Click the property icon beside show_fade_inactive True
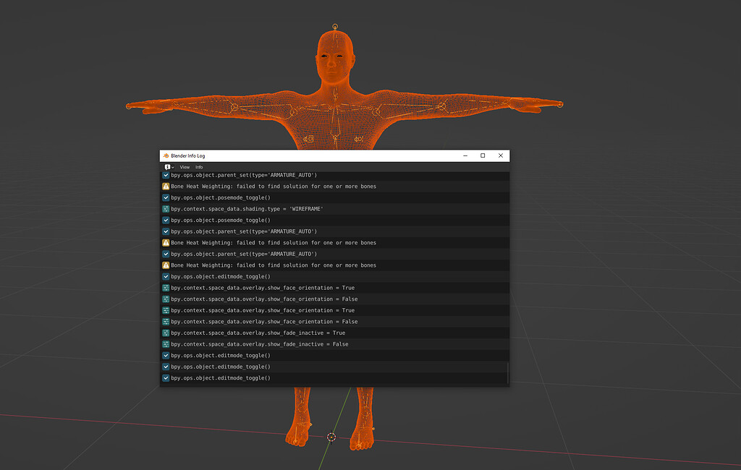741x470 pixels. click(x=165, y=333)
